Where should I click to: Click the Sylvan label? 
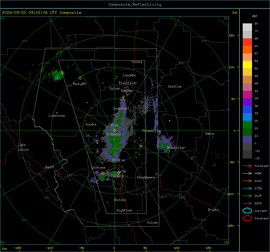click(115, 88)
